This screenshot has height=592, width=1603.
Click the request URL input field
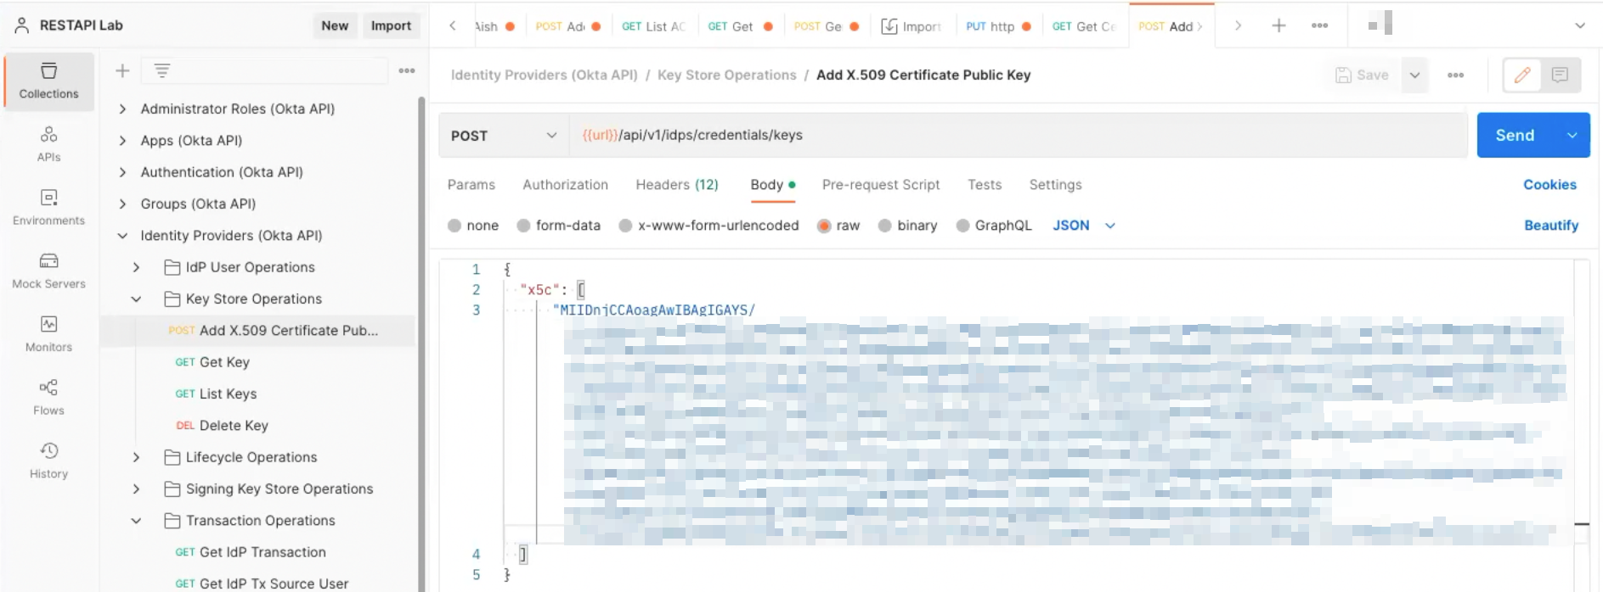(x=1019, y=136)
